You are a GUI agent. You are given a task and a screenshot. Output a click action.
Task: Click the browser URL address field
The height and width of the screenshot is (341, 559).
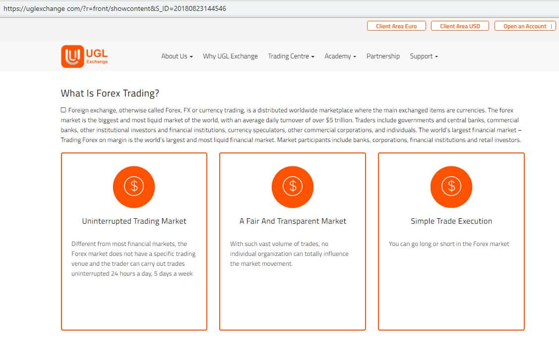198,8
